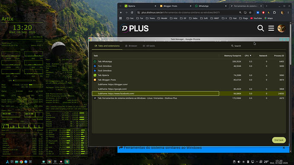This screenshot has width=294, height=165.
Task: Click the red extension icon in Chrome toolbar
Action: (x=263, y=12)
